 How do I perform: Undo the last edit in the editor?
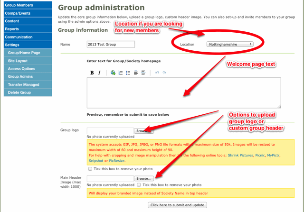tap(157, 73)
